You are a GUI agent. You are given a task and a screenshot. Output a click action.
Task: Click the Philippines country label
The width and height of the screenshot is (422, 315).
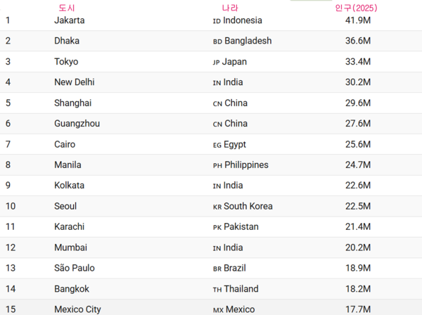(246, 165)
